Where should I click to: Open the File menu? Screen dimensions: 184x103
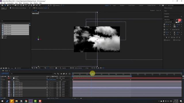(1, 3)
